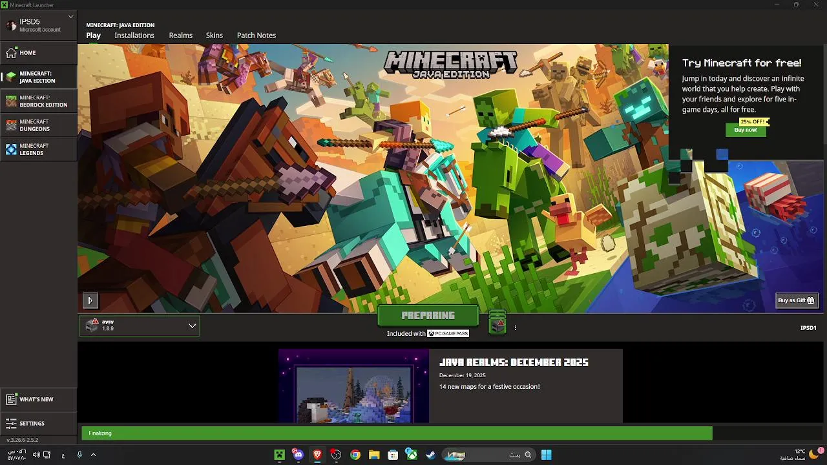The width and height of the screenshot is (827, 465).
Task: Open the Windows Start menu
Action: pyautogui.click(x=547, y=455)
